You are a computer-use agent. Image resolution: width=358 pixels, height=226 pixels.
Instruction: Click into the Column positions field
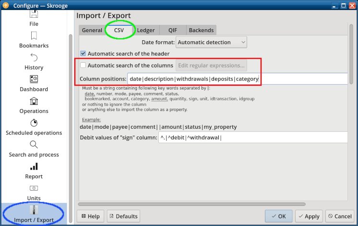coord(238,79)
